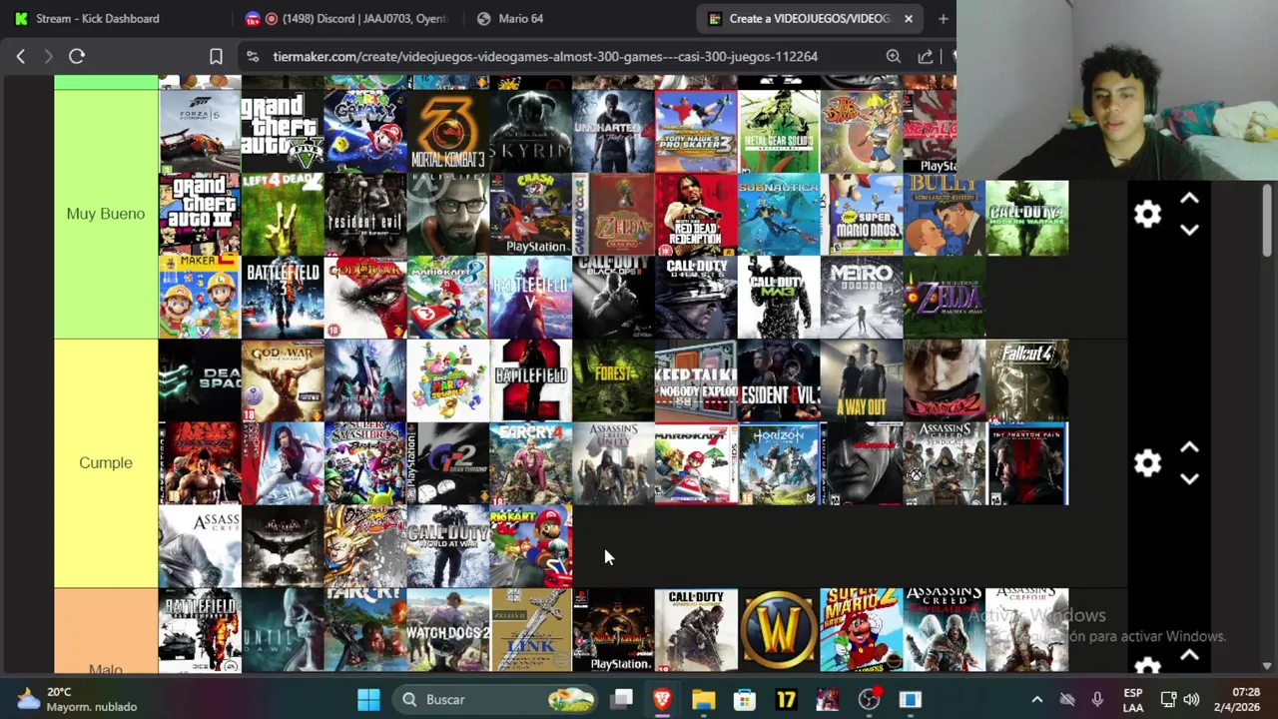Open the yellow 17 app on taskbar
The image size is (1278, 719).
pyautogui.click(x=786, y=700)
